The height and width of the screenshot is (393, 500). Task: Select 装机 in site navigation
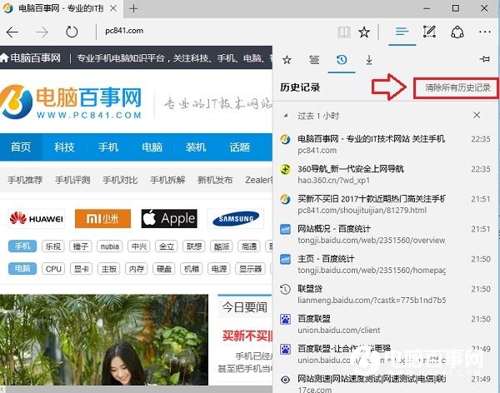[196, 147]
